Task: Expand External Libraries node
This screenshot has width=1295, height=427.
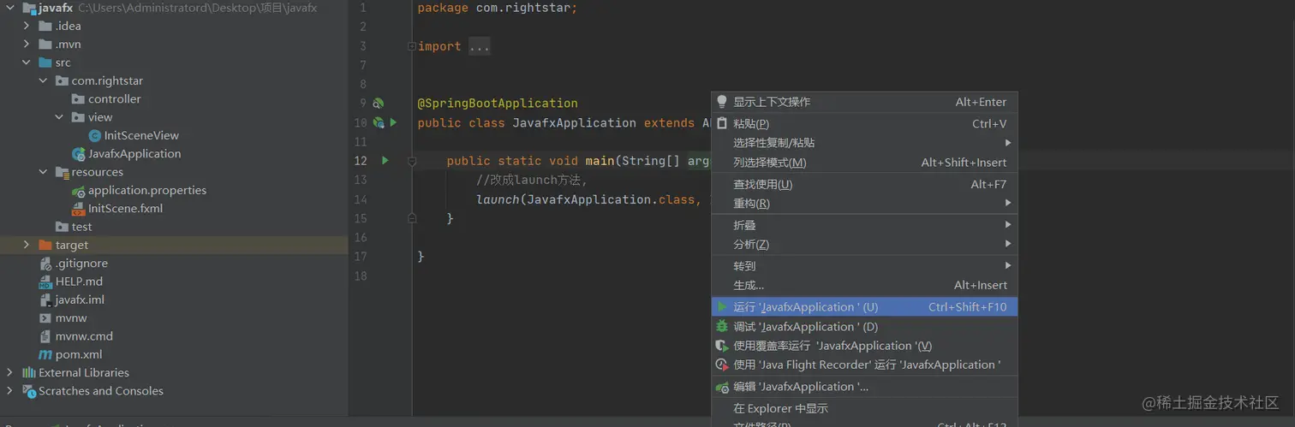Action: [x=9, y=373]
